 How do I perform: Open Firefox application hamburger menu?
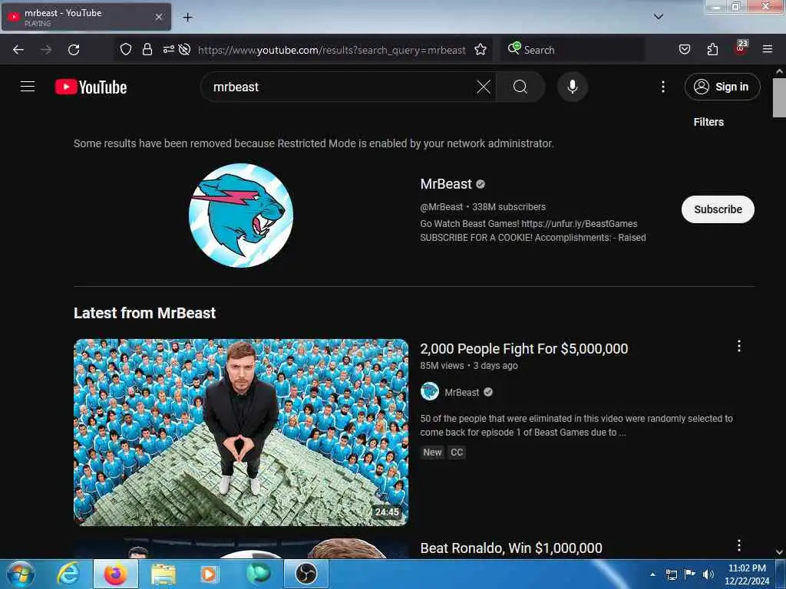pos(767,49)
